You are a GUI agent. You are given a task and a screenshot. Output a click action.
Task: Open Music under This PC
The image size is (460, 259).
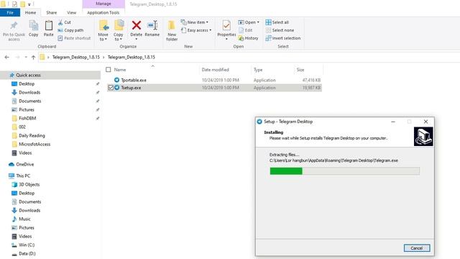24,219
